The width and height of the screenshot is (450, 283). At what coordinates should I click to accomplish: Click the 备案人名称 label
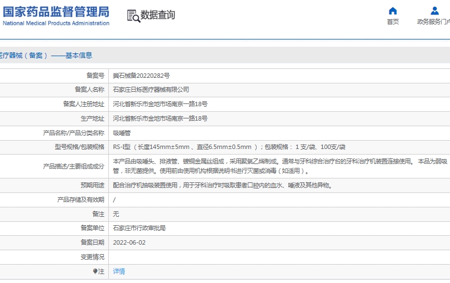tap(89, 90)
